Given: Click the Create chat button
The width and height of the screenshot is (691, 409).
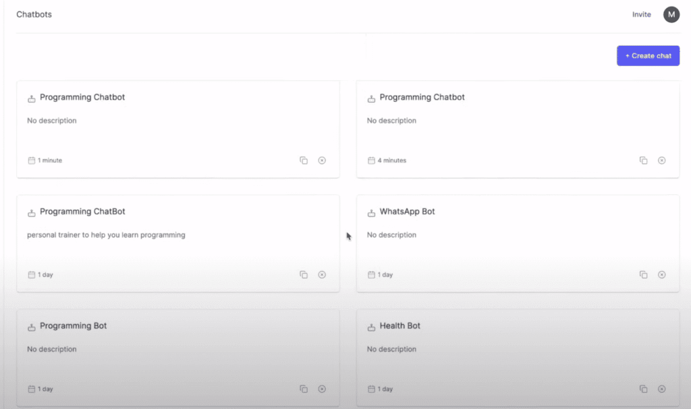Looking at the screenshot, I should (648, 56).
